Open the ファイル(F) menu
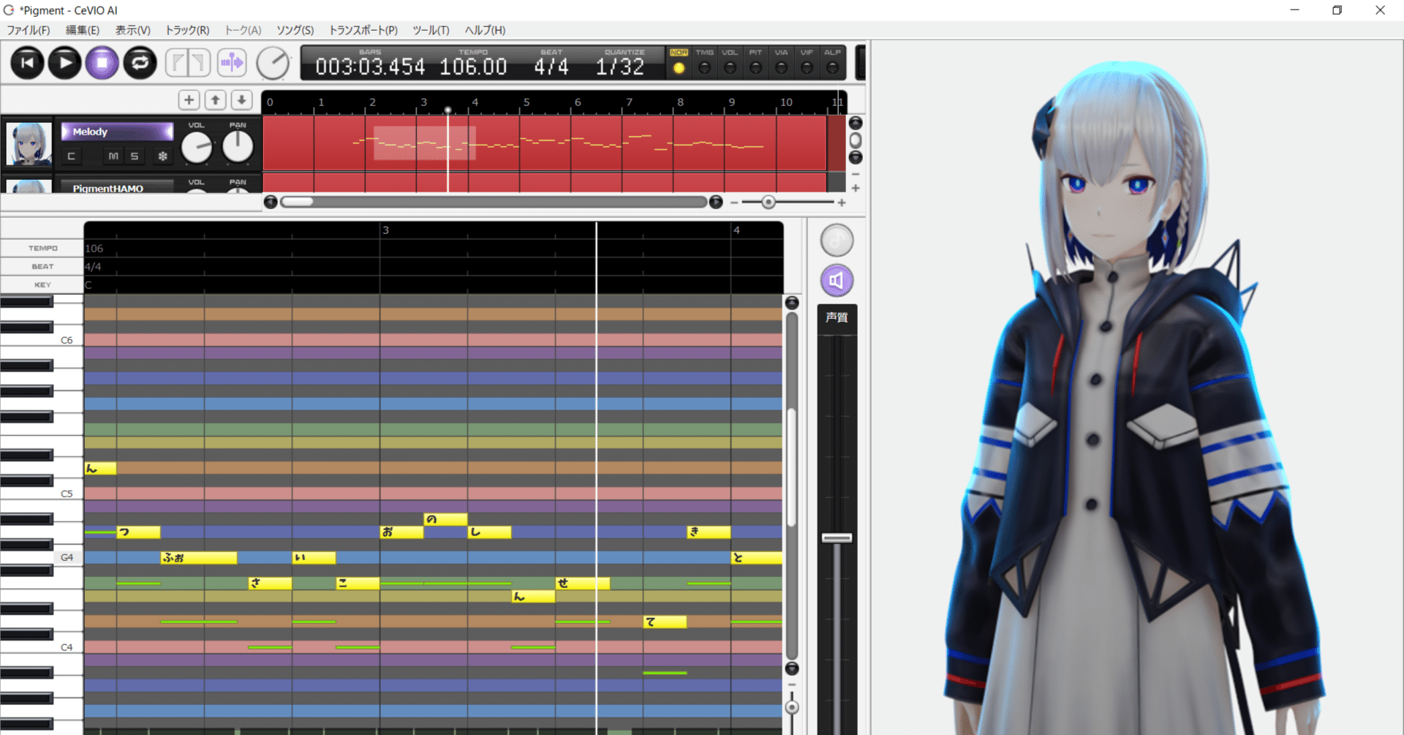Viewport: 1404px width, 735px height. point(29,30)
